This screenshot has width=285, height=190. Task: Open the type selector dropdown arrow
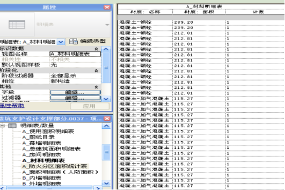[107, 25]
